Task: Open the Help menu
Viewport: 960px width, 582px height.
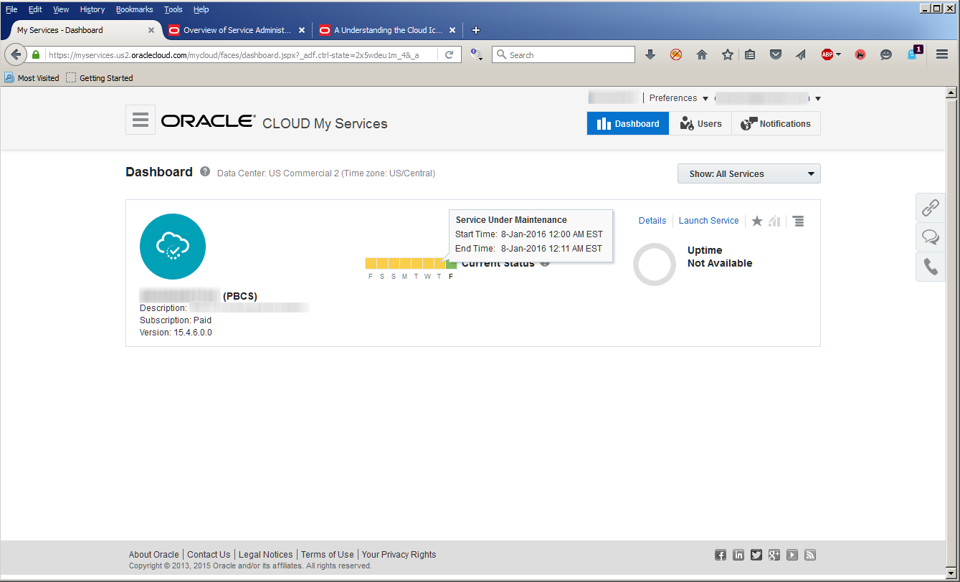Action: point(201,9)
